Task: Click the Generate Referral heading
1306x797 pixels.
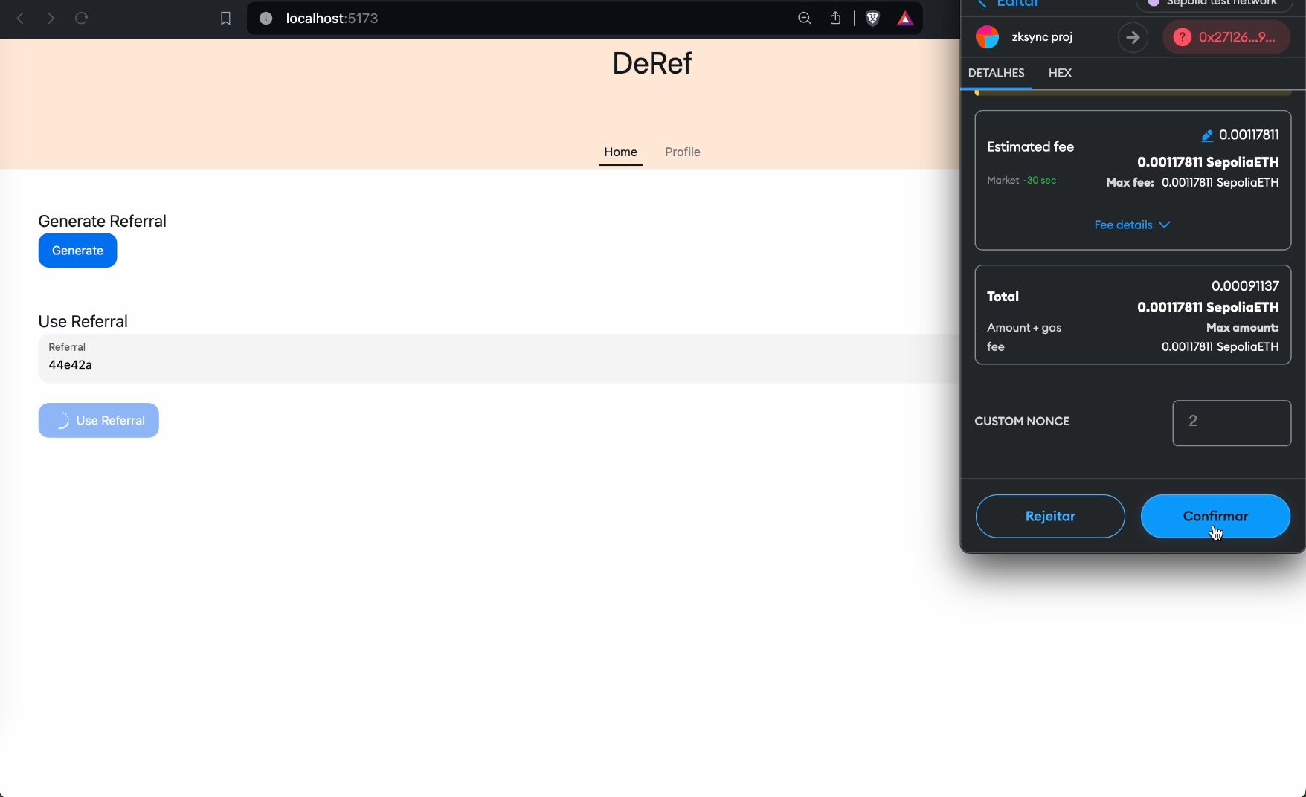Action: (x=102, y=221)
